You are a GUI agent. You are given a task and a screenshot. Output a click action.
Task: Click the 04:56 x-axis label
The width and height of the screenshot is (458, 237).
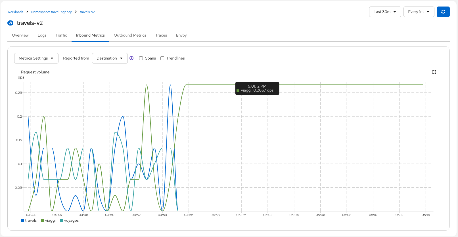point(189,215)
